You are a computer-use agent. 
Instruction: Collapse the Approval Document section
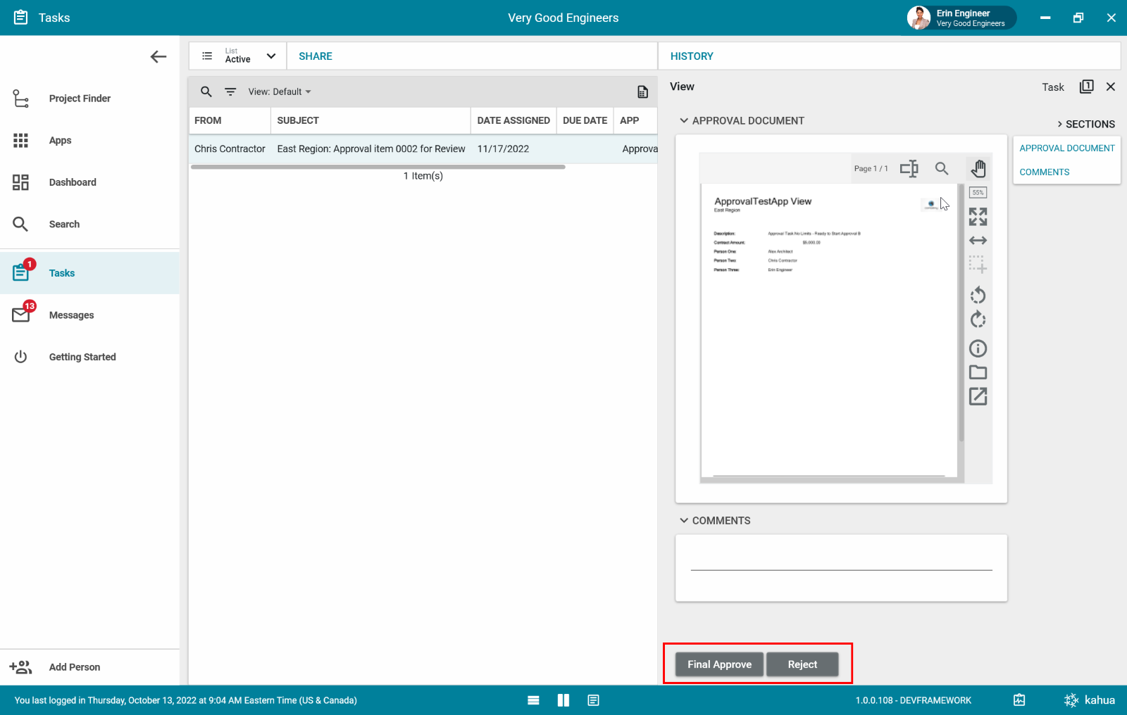pyautogui.click(x=683, y=120)
